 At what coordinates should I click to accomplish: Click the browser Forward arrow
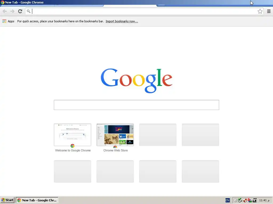tap(12, 11)
